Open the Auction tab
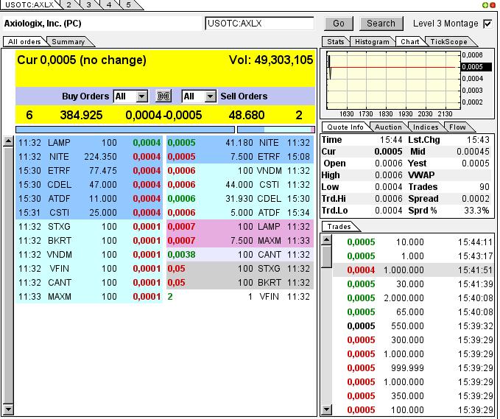This screenshot has height=419, width=500. pyautogui.click(x=388, y=127)
